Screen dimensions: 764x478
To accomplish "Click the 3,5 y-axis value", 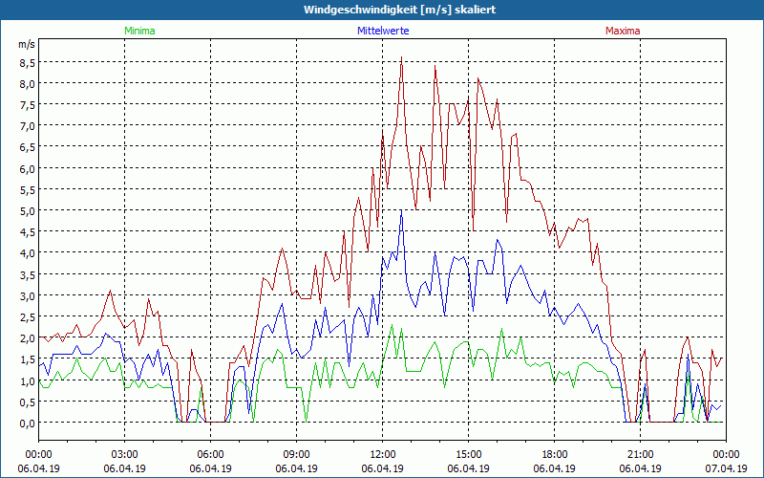I will pos(27,274).
